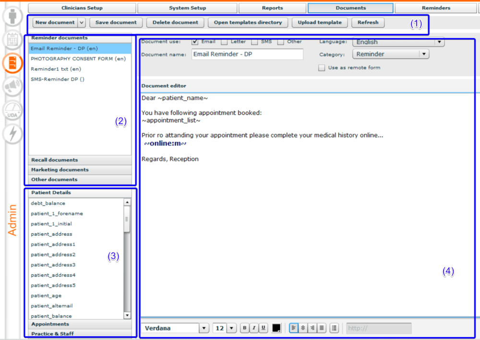
Task: Open the black text color swatch
Action: pyautogui.click(x=276, y=328)
